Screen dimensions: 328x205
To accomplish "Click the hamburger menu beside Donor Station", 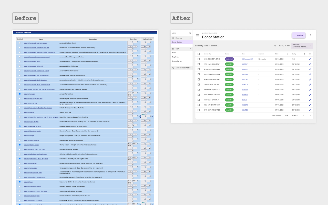I will (197, 35).
